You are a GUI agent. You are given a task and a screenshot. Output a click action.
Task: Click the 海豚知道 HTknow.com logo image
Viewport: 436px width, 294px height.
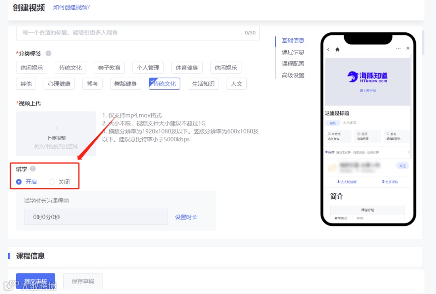[x=367, y=77]
